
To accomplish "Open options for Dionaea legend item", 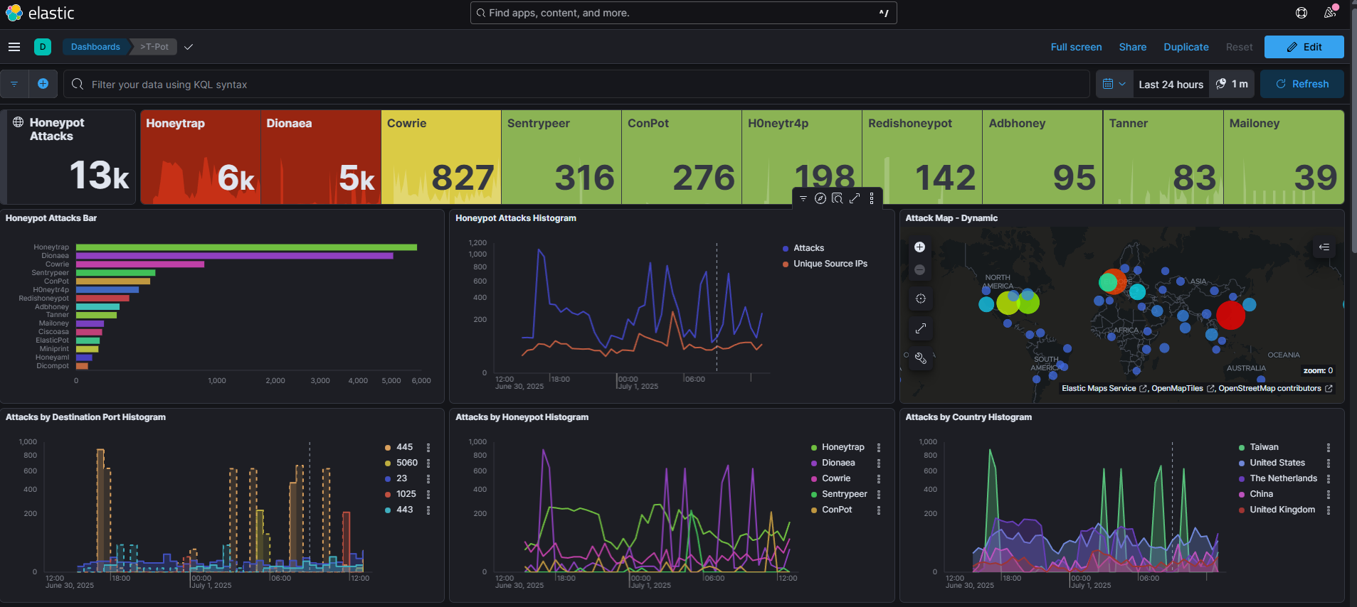I will (x=879, y=463).
